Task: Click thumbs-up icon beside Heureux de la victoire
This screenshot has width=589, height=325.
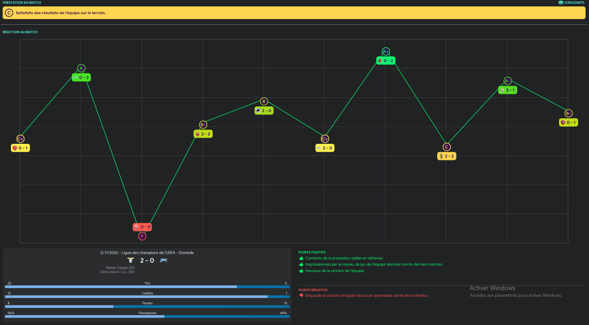Action: [x=301, y=270]
